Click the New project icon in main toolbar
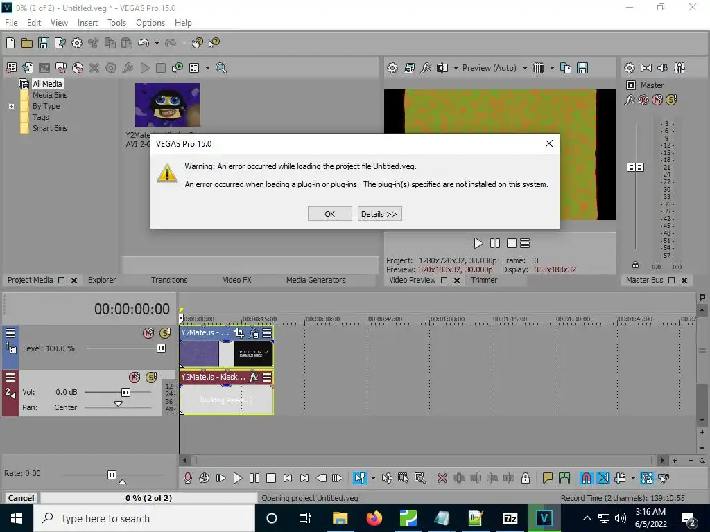Image resolution: width=710 pixels, height=532 pixels. click(x=10, y=43)
